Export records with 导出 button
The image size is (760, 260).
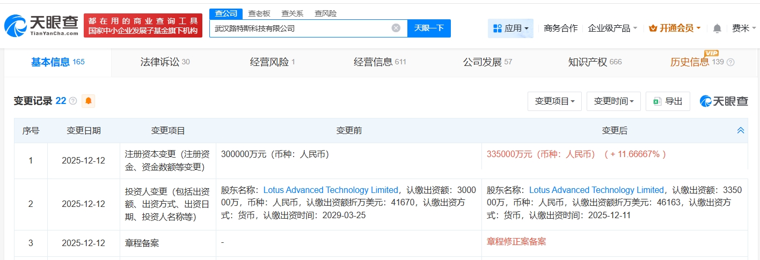668,101
